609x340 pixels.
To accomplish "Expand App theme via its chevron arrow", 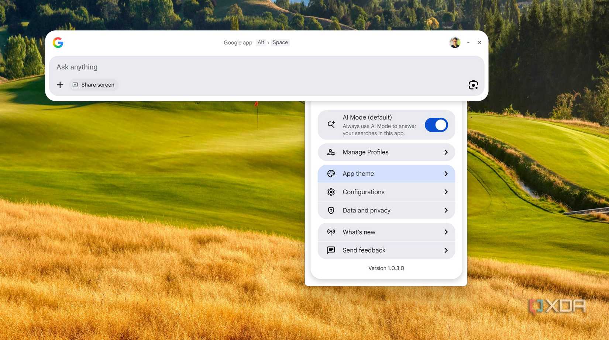I will 446,174.
